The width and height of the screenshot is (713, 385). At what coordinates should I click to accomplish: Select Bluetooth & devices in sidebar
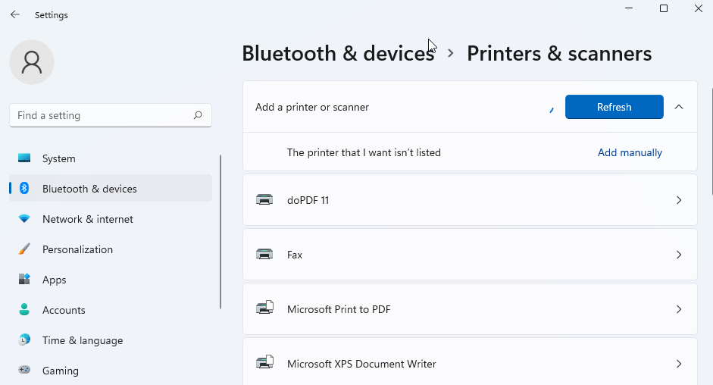click(x=111, y=189)
